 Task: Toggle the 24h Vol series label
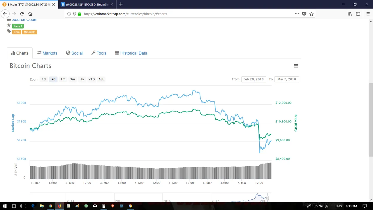pos(16,169)
